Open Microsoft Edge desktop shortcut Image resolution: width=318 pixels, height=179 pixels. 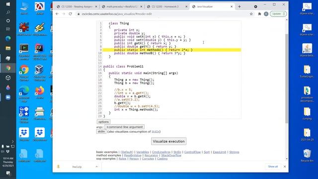point(24,94)
